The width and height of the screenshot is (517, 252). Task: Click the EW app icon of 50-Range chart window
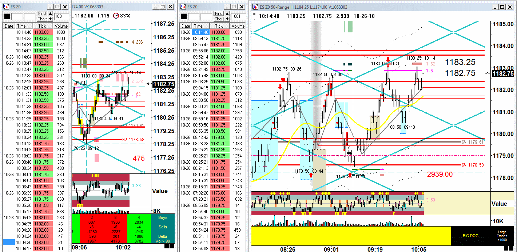[x=255, y=7]
